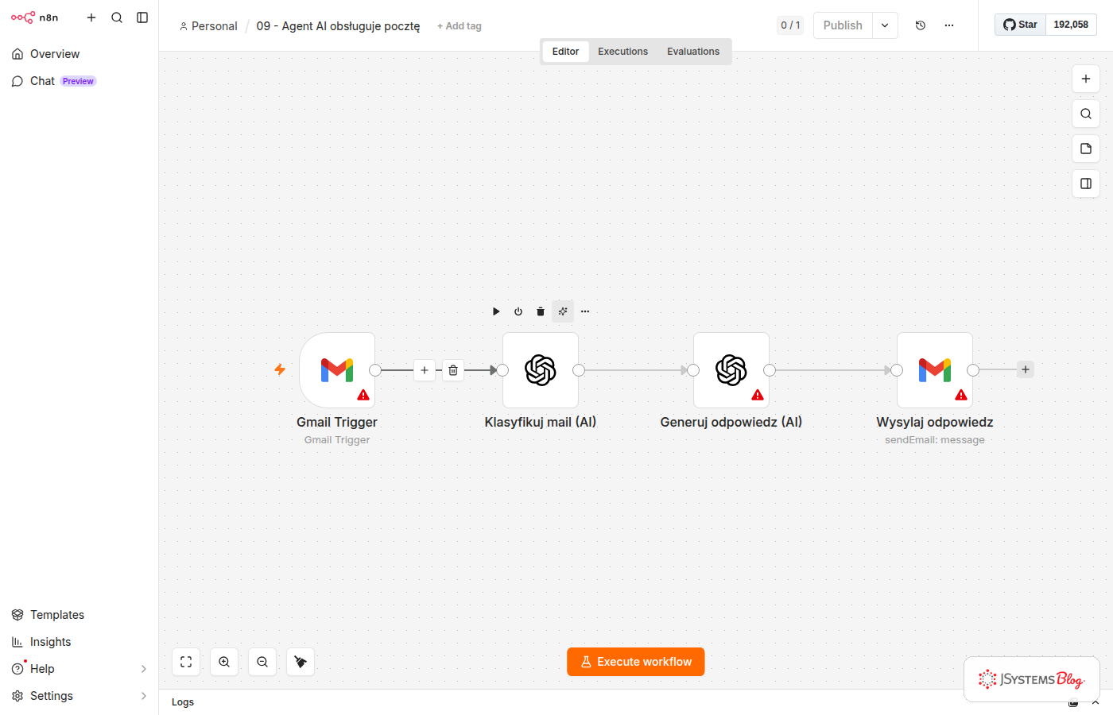This screenshot has width=1113, height=715.
Task: Add a sticky note from canvas panel
Action: pos(1086,149)
